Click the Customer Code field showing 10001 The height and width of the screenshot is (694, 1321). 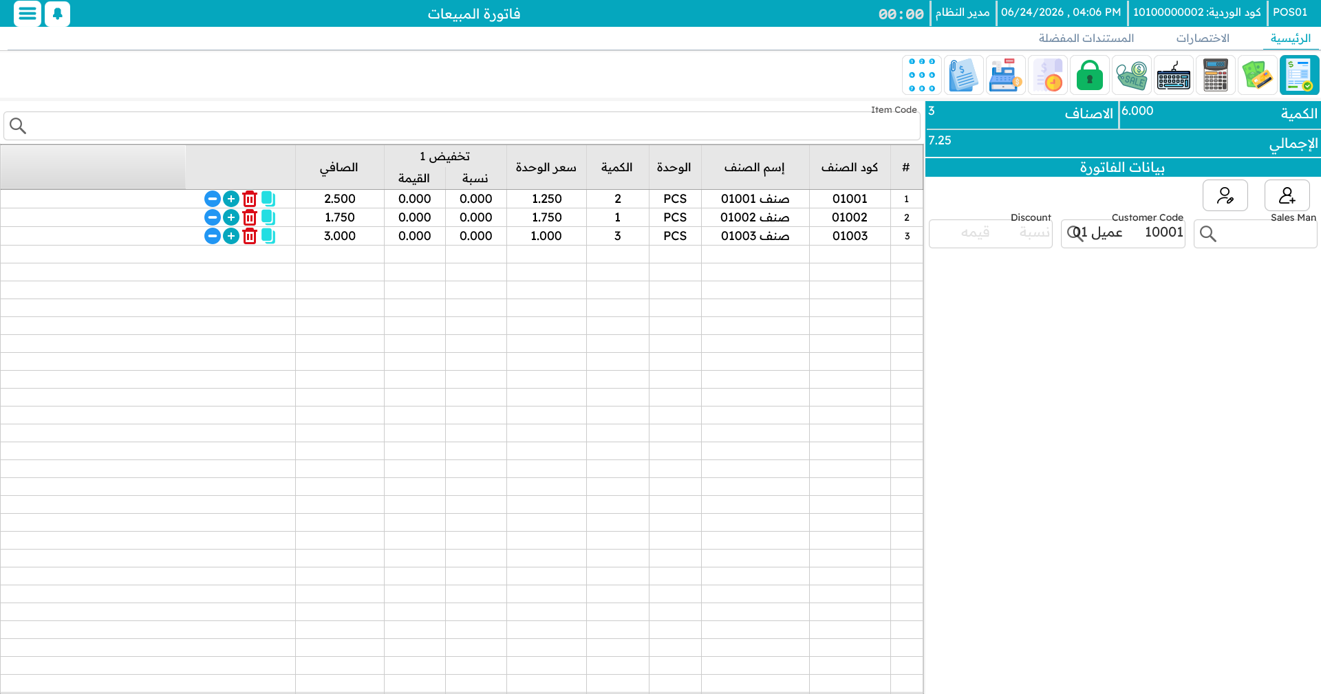(1123, 234)
